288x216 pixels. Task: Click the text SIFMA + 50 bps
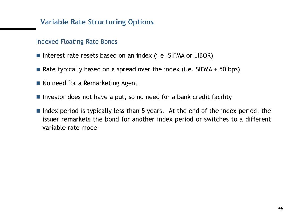coord(217,69)
